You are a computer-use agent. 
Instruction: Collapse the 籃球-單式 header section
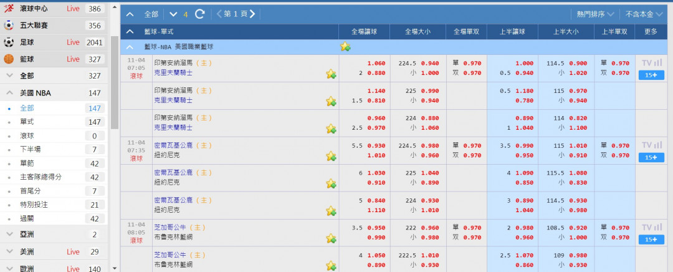130,32
